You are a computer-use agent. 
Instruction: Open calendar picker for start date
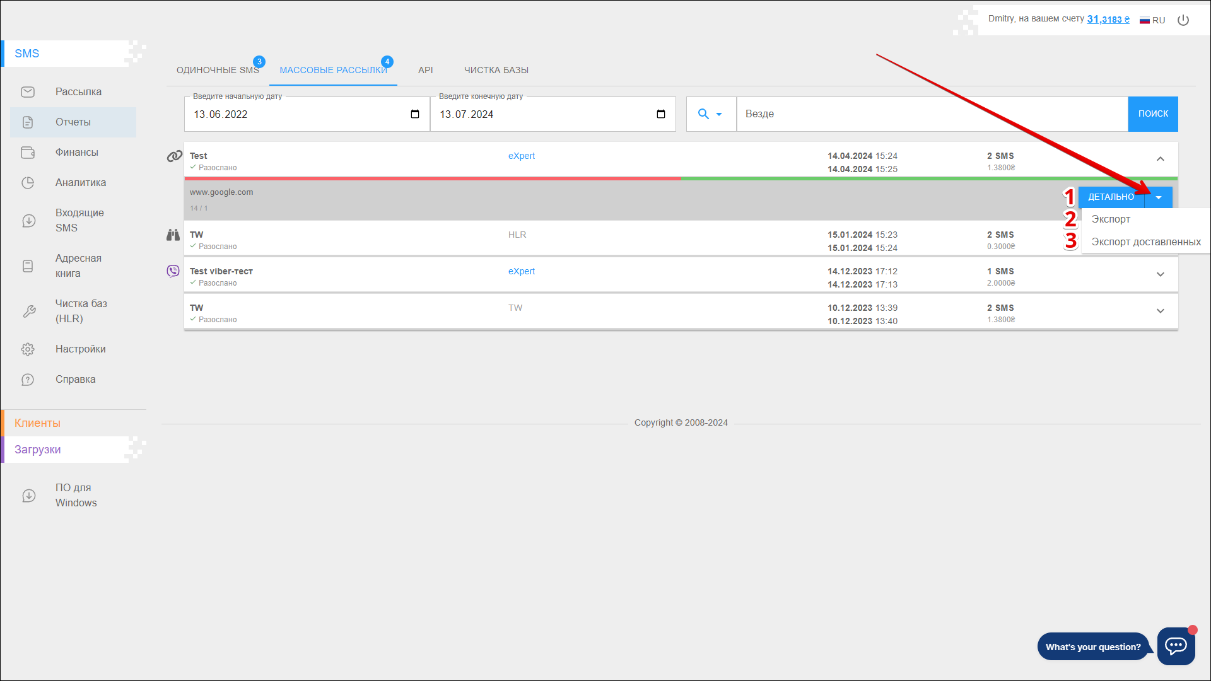coord(415,114)
